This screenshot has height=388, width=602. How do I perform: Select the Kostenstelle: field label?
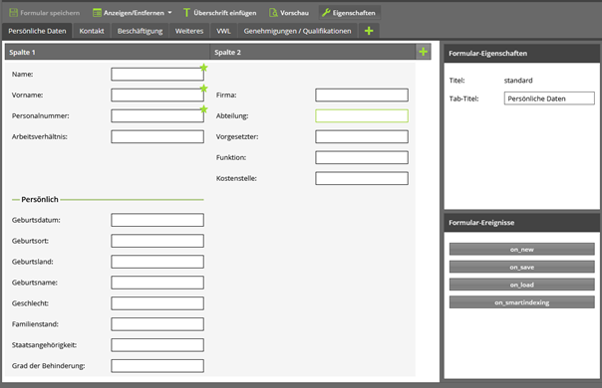coord(236,178)
